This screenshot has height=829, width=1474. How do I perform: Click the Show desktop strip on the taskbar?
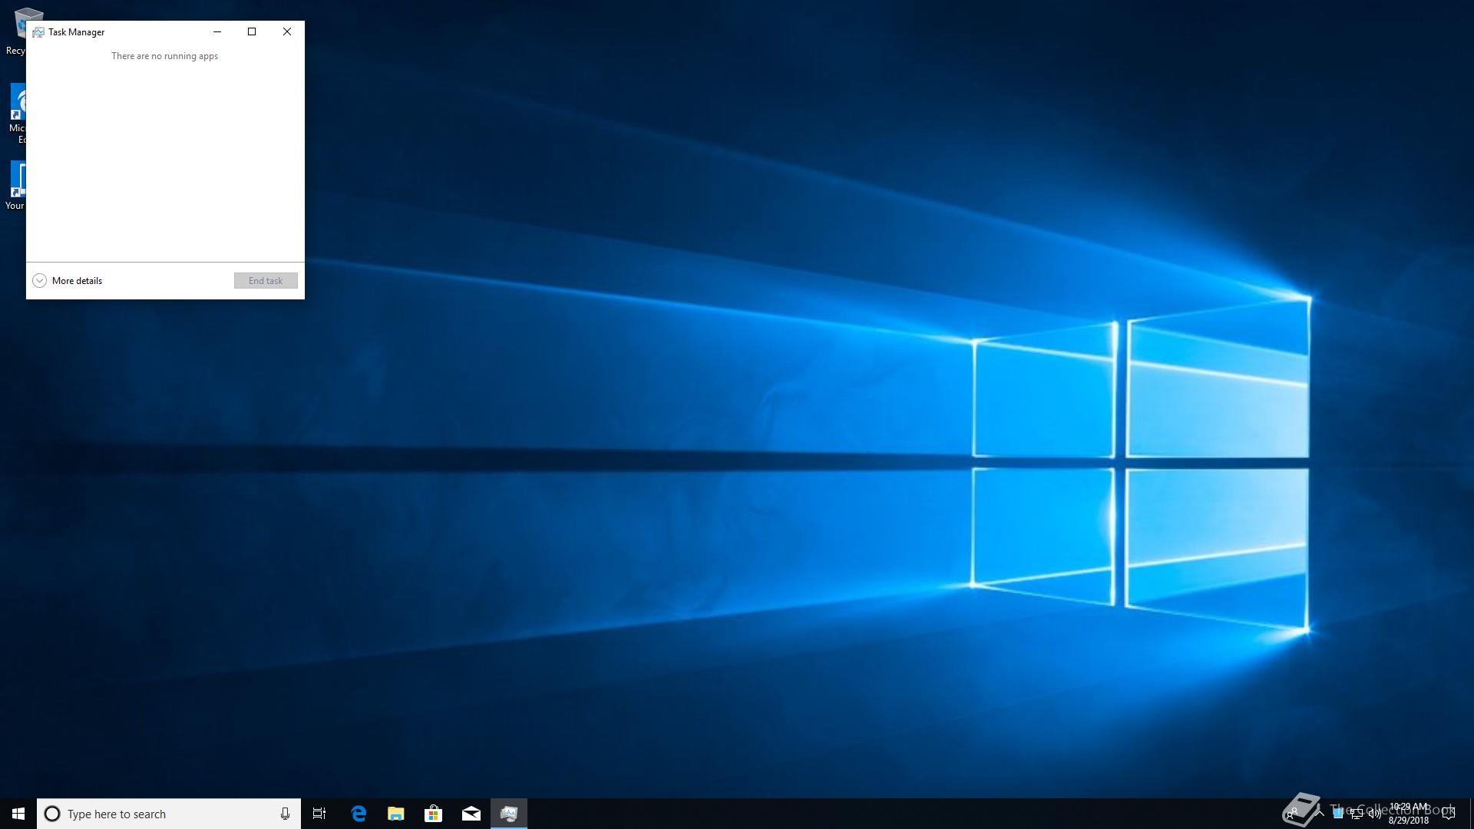pyautogui.click(x=1471, y=814)
